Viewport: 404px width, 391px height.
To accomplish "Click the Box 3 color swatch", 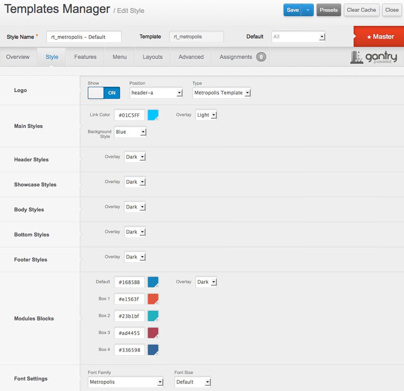I will coord(153,333).
